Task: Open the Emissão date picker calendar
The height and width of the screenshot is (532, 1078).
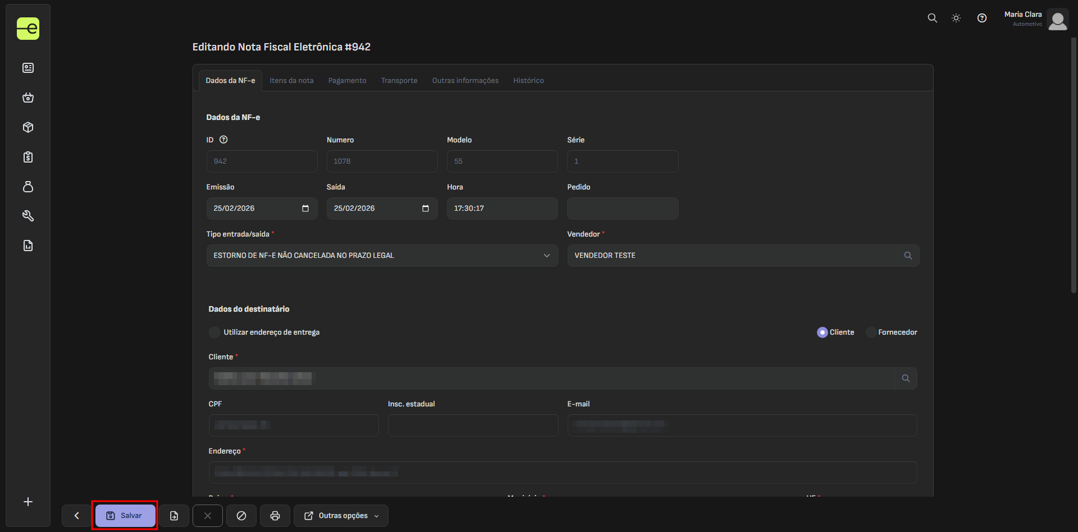Action: pyautogui.click(x=305, y=209)
